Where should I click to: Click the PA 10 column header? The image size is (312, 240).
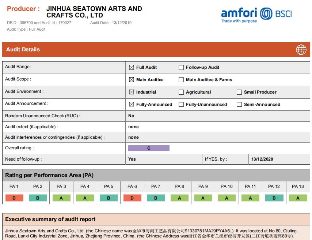[x=227, y=186]
